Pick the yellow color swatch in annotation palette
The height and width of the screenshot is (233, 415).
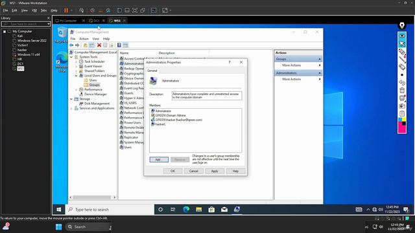coord(404,120)
